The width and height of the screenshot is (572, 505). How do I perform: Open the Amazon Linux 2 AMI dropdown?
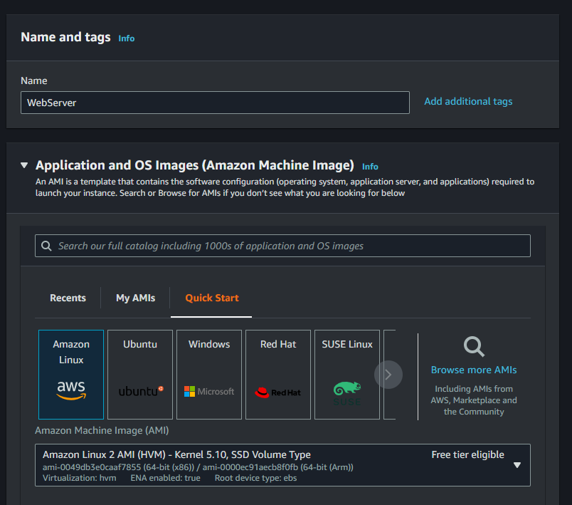282,465
